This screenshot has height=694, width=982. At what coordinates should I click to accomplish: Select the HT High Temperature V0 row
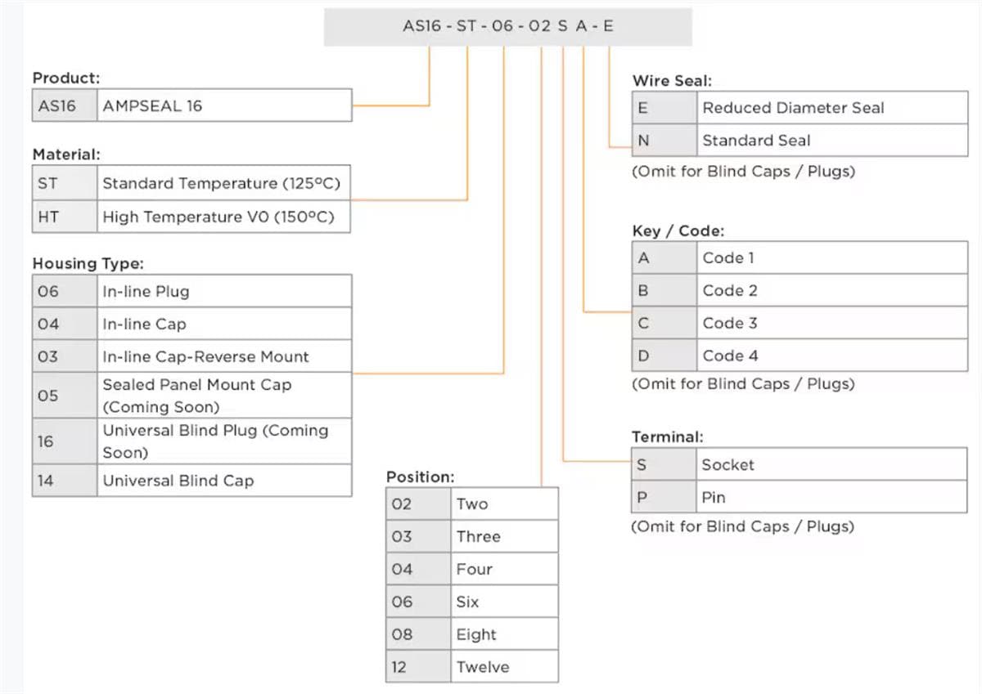point(191,217)
